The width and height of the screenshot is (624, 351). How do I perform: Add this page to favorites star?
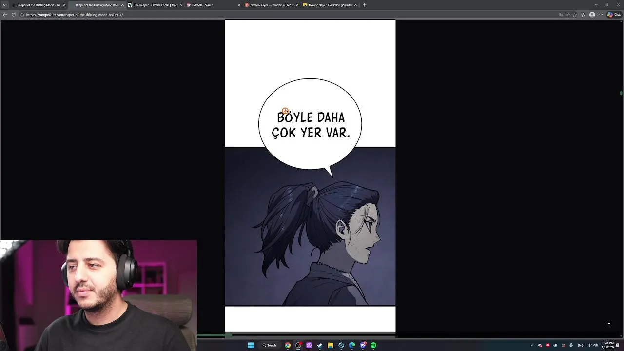pyautogui.click(x=575, y=15)
